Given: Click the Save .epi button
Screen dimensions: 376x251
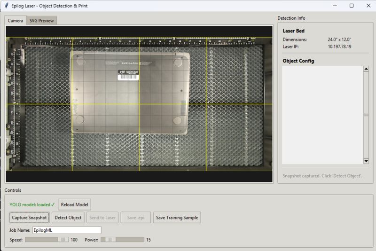Looking at the screenshot, I should pyautogui.click(x=136, y=218).
